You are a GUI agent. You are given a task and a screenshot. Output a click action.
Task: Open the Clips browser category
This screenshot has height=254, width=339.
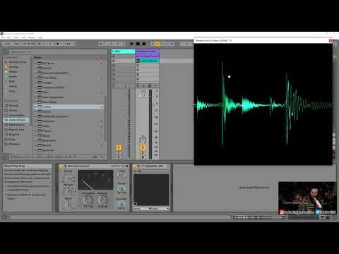tap(12, 139)
